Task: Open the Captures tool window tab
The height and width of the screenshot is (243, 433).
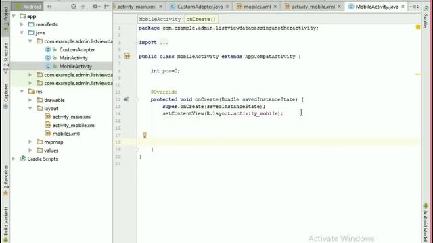Action: tap(6, 95)
